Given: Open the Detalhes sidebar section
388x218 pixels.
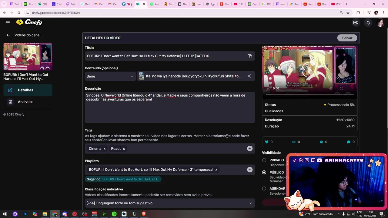Looking at the screenshot, I should pyautogui.click(x=28, y=90).
